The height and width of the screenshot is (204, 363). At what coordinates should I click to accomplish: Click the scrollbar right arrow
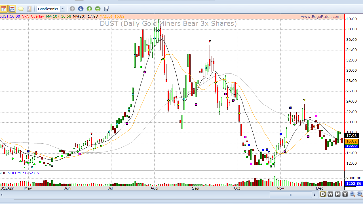(315, 195)
